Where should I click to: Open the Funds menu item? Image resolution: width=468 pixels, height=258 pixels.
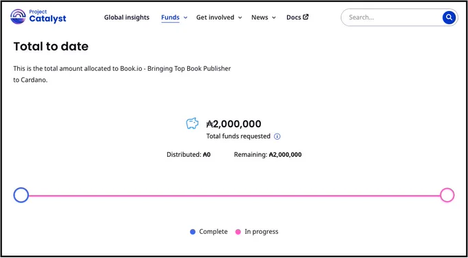170,17
